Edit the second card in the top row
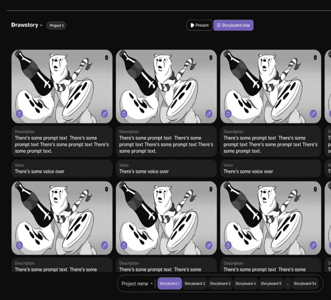The image size is (331, 300). [209, 114]
